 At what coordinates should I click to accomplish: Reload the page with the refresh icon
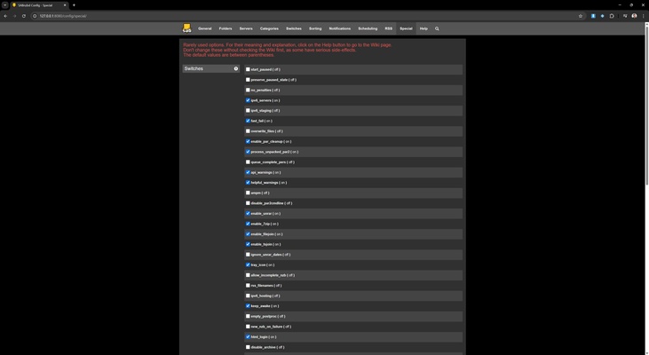tap(24, 16)
